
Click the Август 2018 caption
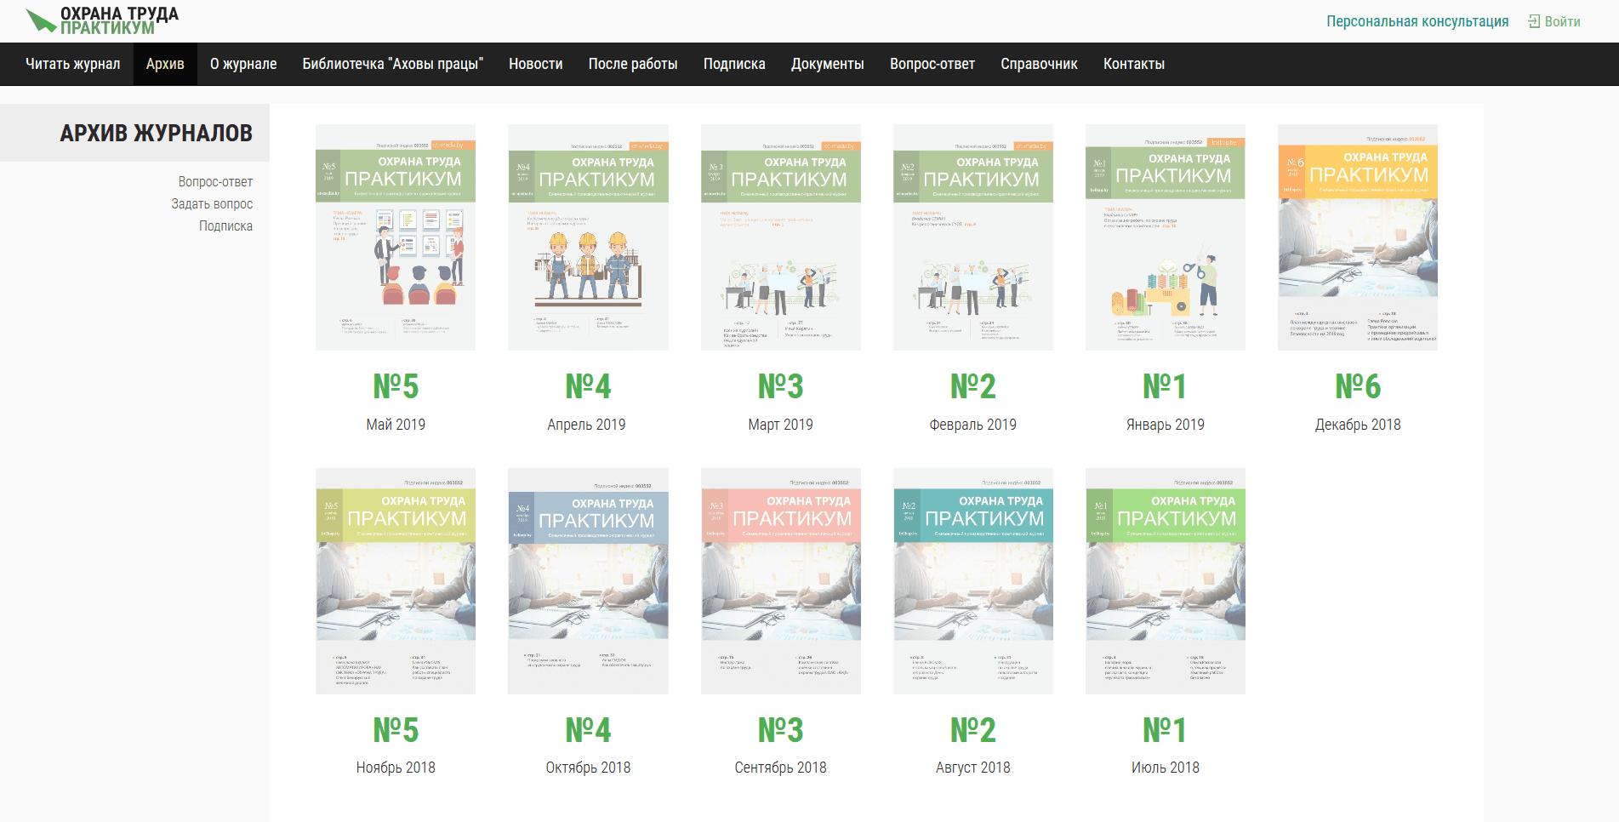point(972,768)
